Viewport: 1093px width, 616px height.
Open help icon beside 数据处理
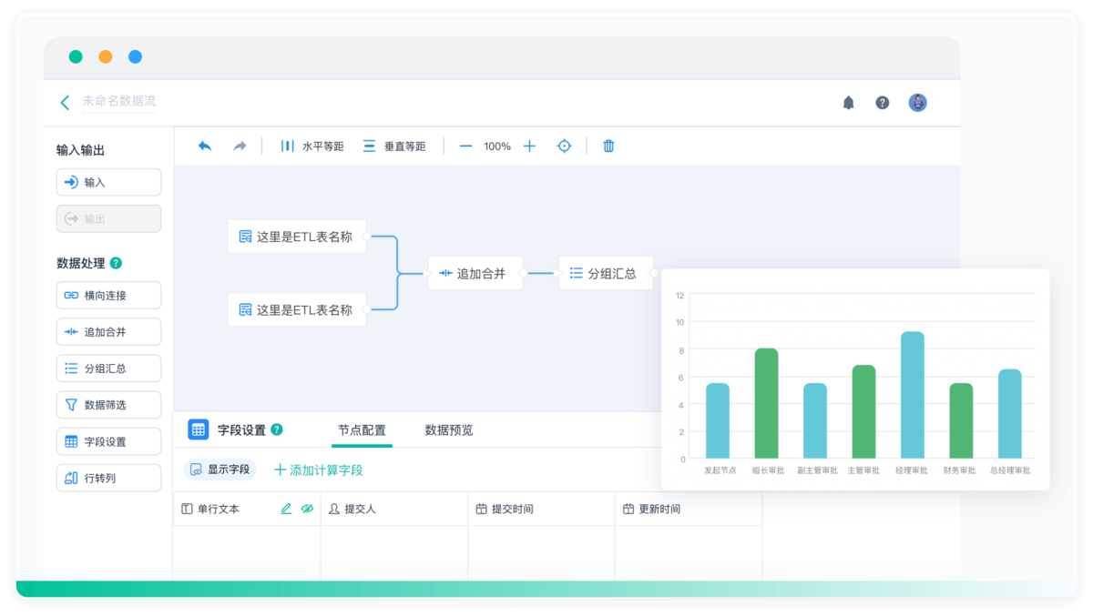click(116, 263)
